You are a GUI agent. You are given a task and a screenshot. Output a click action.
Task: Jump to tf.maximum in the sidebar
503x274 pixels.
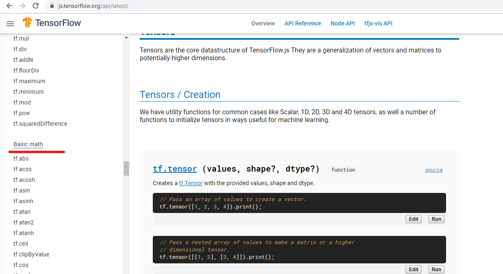point(29,81)
